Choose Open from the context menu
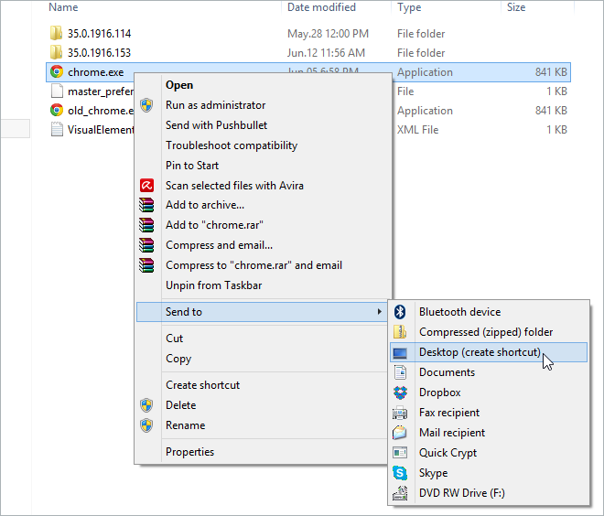The height and width of the screenshot is (516, 604). (264, 85)
